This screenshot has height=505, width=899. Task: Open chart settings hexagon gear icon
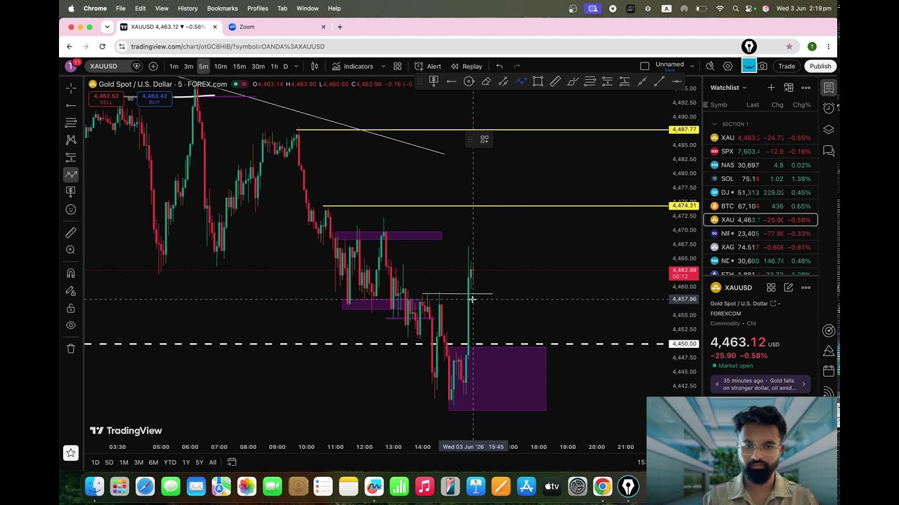[x=728, y=66]
